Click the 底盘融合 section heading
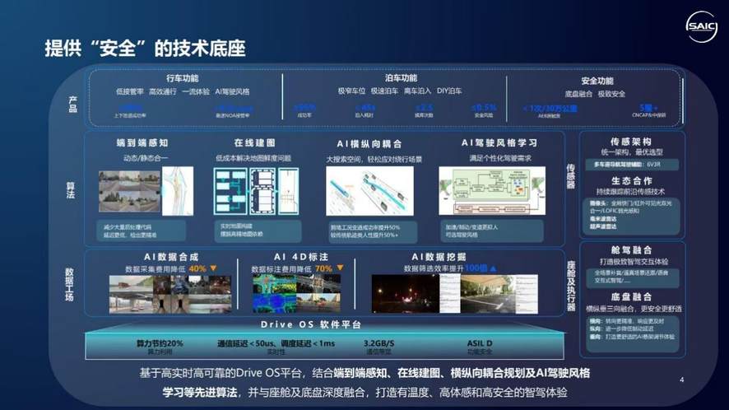Screen dimensions: 729x410 (631, 296)
